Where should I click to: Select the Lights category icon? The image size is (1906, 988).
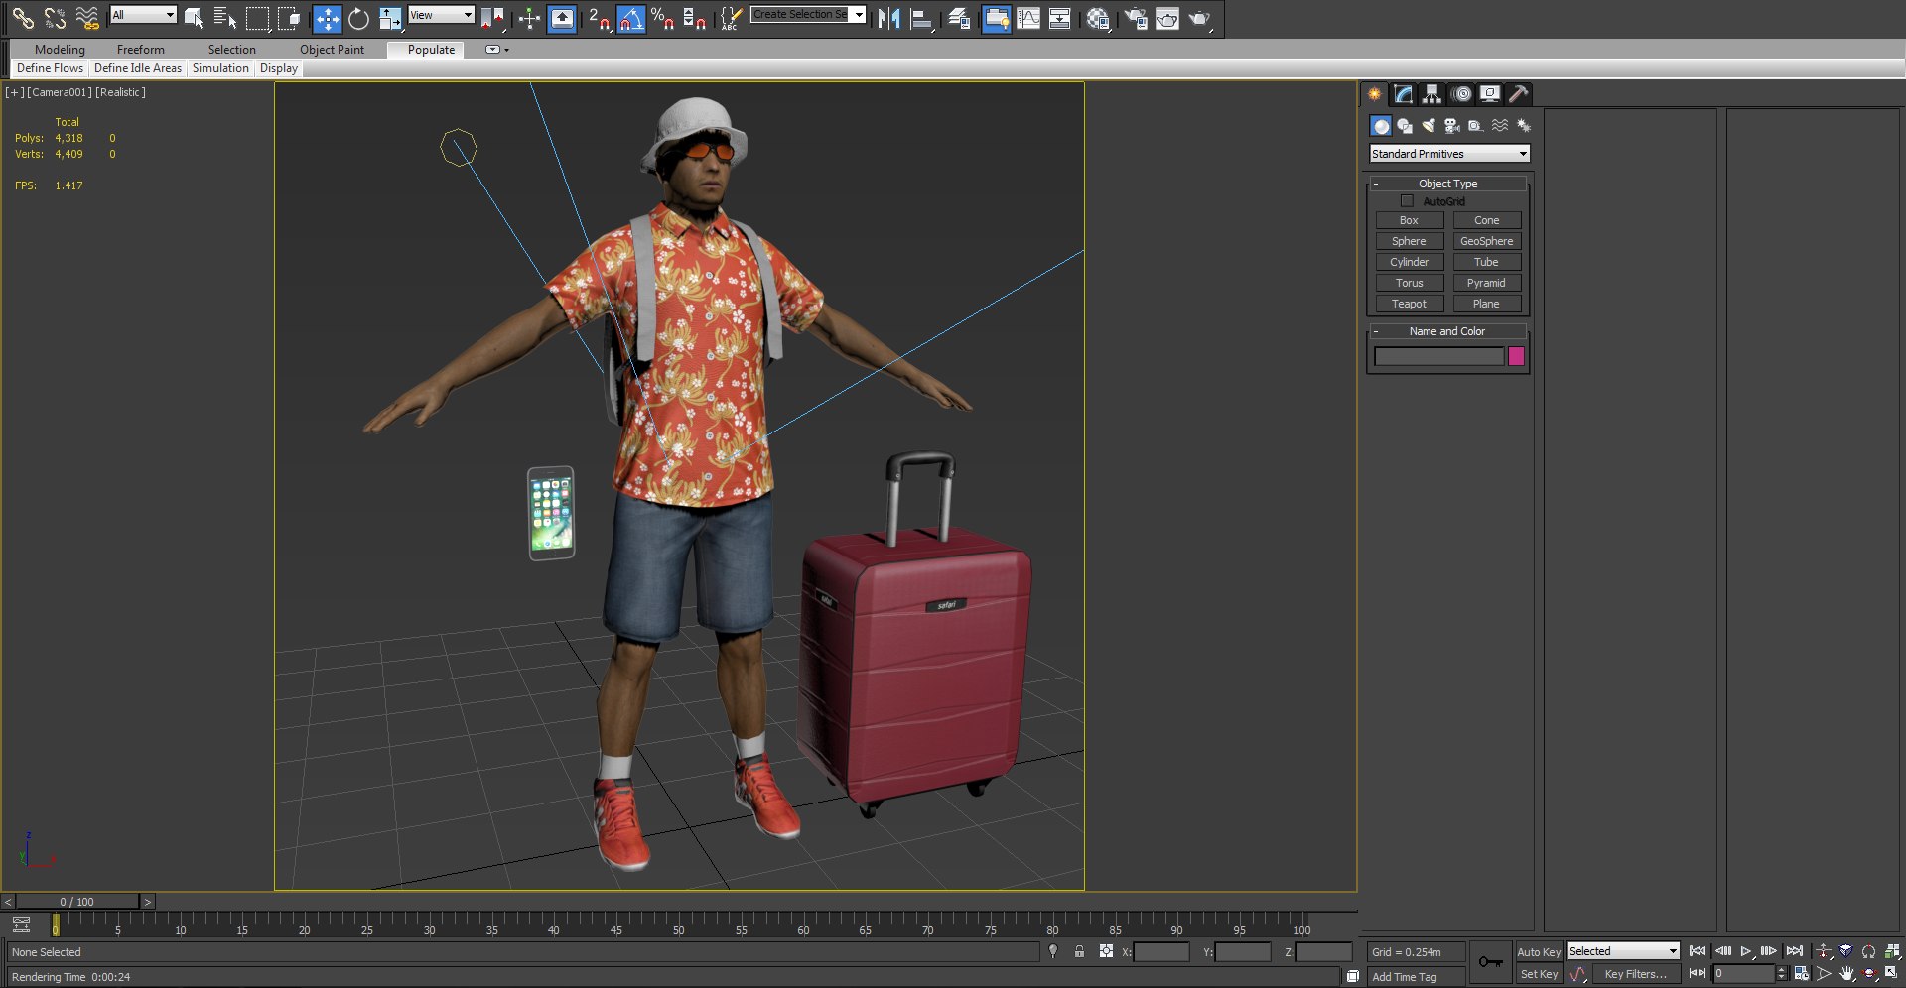[x=1429, y=126]
